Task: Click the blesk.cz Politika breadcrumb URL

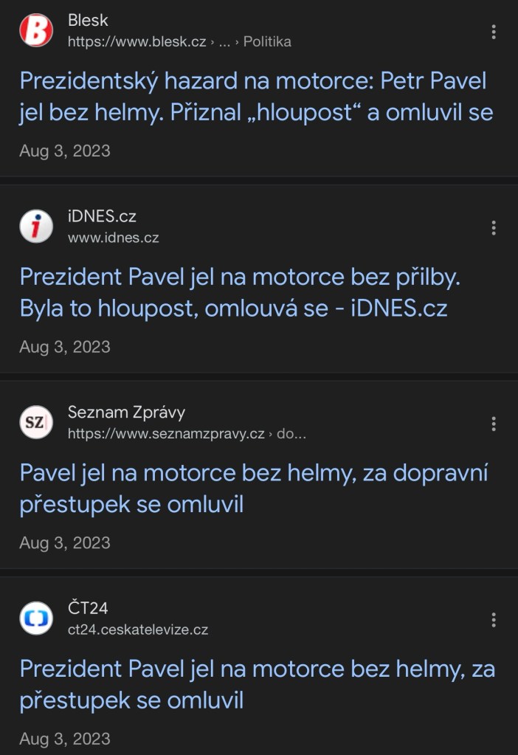Action: pos(179,42)
